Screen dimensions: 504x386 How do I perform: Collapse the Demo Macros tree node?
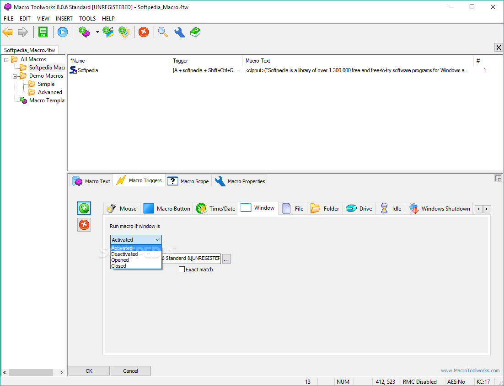click(15, 76)
